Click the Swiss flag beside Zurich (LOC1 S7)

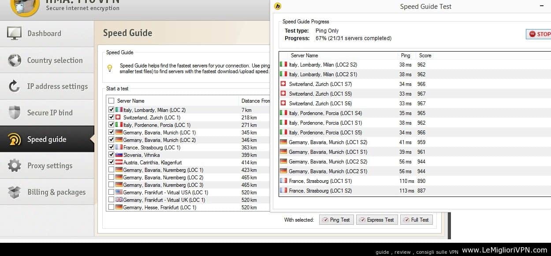283,84
